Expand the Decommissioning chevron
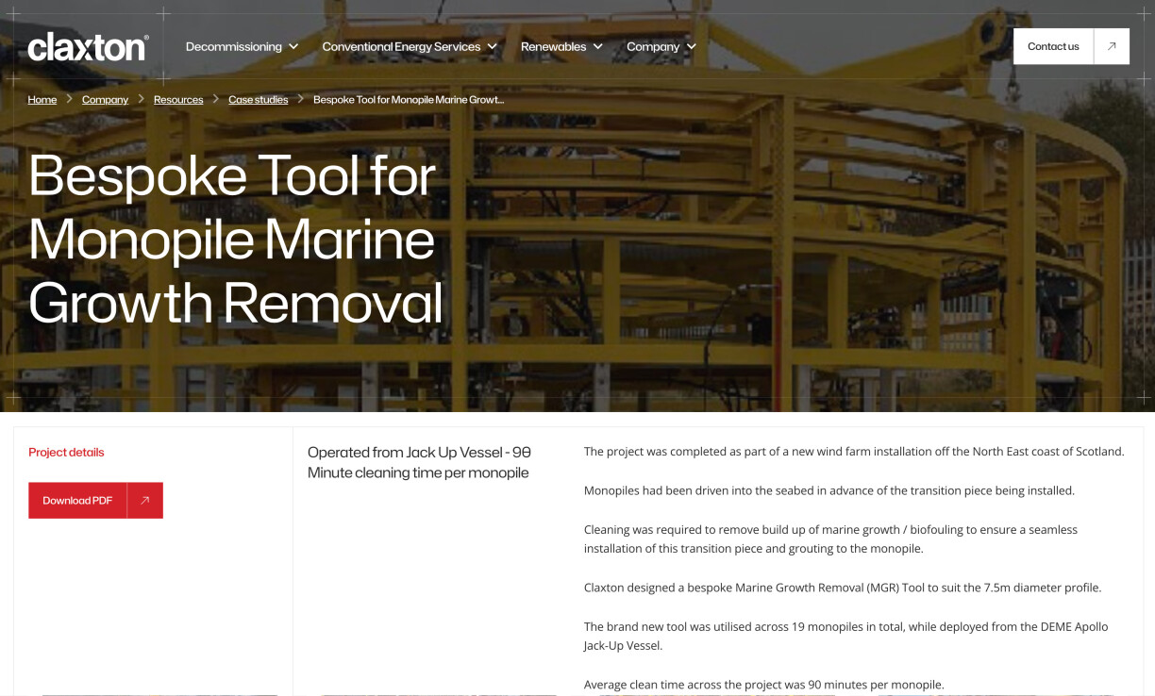The width and height of the screenshot is (1155, 696). pyautogui.click(x=293, y=47)
